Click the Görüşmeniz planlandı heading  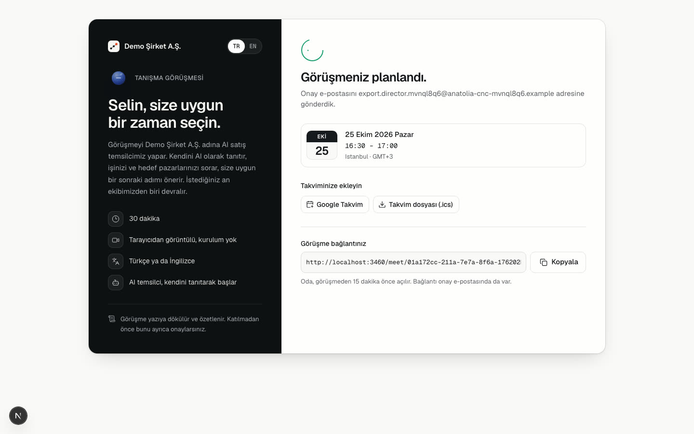click(363, 77)
